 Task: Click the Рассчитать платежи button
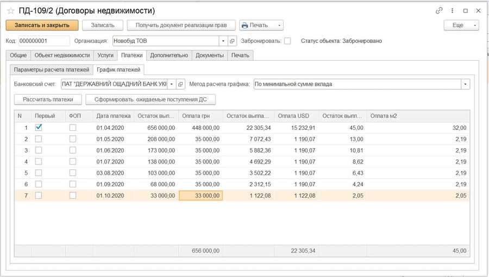tap(48, 99)
